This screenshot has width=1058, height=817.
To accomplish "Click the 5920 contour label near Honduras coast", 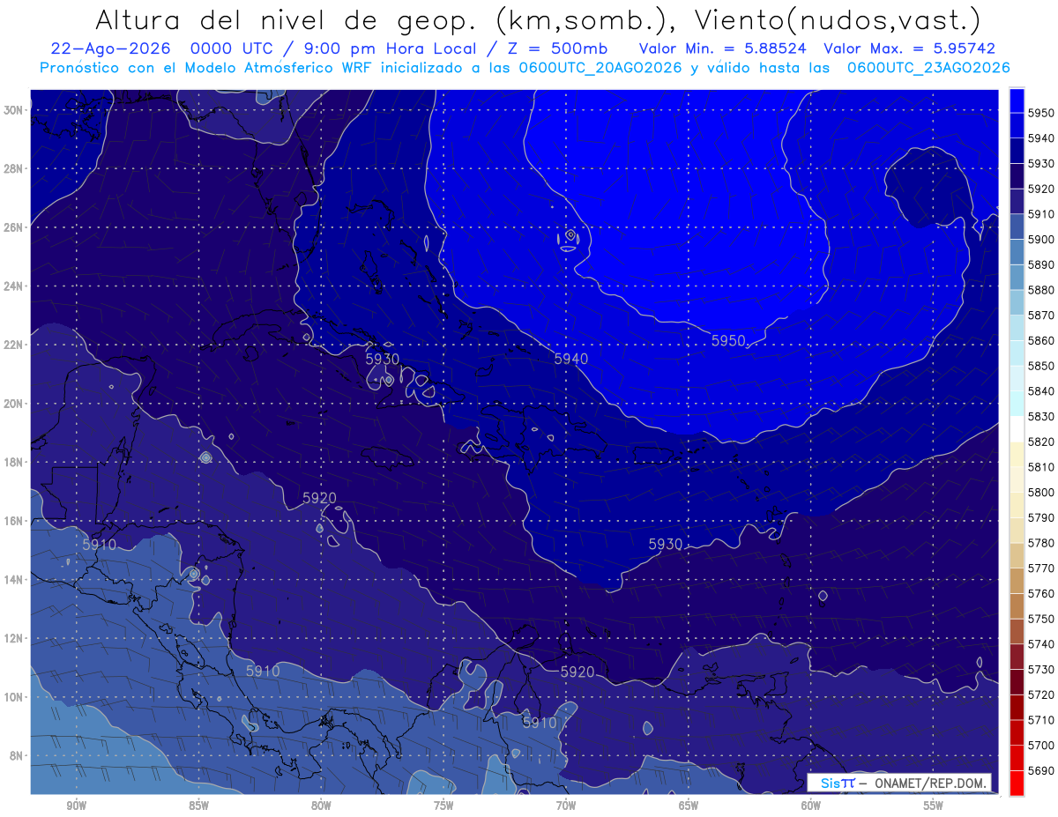I will [319, 498].
